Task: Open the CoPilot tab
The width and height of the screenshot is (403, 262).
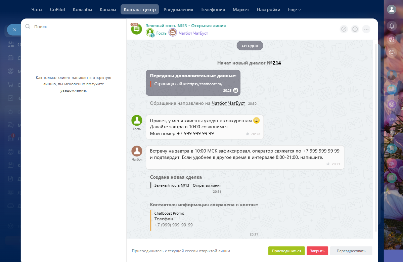Action: click(57, 10)
